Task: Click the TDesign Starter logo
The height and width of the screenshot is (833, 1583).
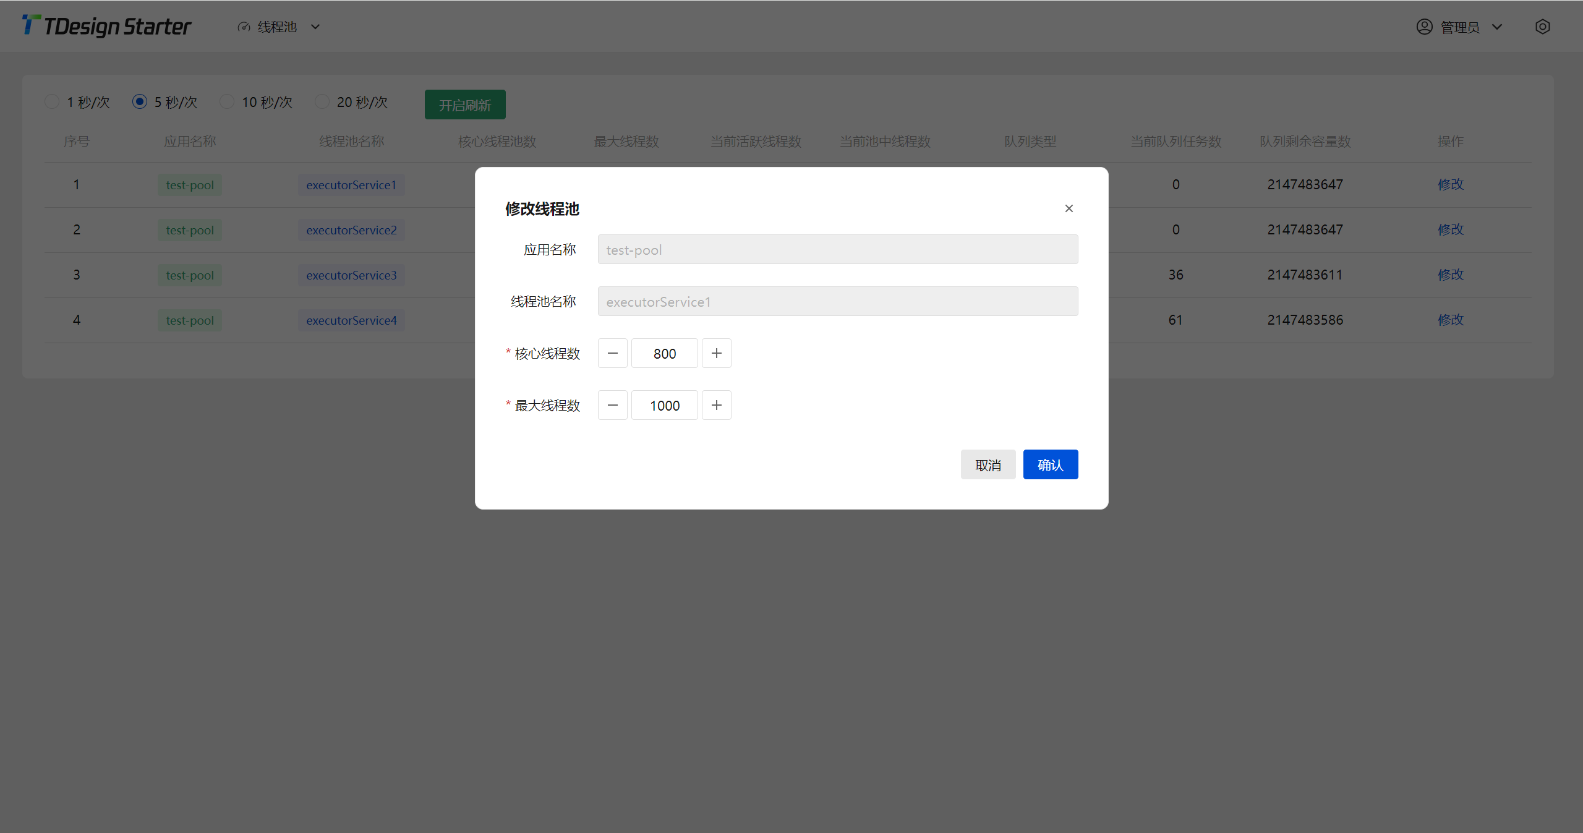Action: (106, 27)
